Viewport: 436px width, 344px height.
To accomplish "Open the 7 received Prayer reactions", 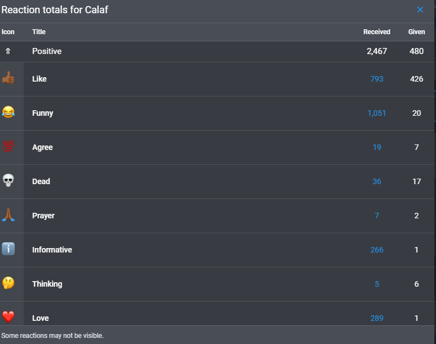I will pyautogui.click(x=377, y=216).
